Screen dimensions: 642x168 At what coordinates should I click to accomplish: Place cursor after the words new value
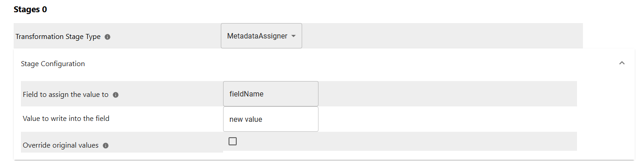pos(263,120)
